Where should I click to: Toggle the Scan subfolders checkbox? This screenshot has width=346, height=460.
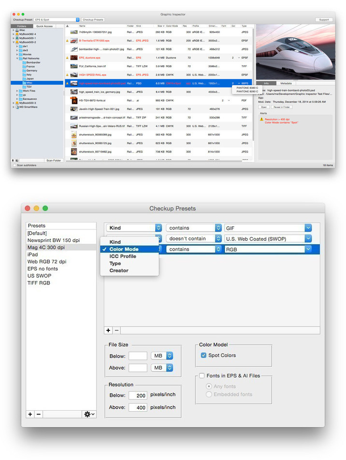click(x=14, y=165)
